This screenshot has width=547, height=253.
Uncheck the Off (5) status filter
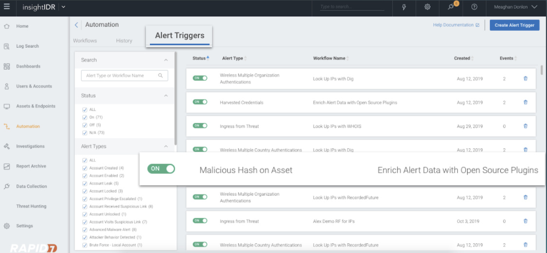coord(85,125)
